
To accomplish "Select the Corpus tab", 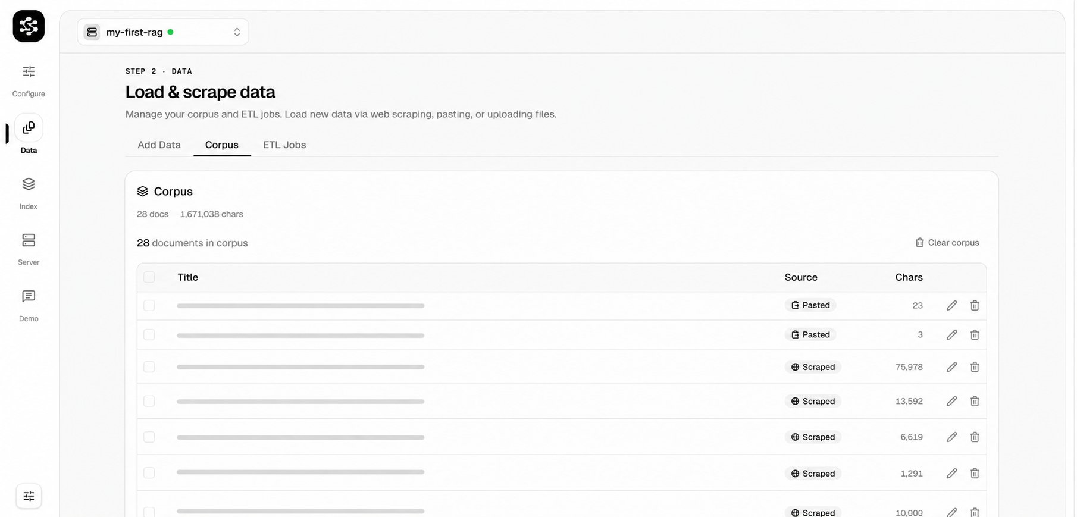I will pyautogui.click(x=222, y=145).
